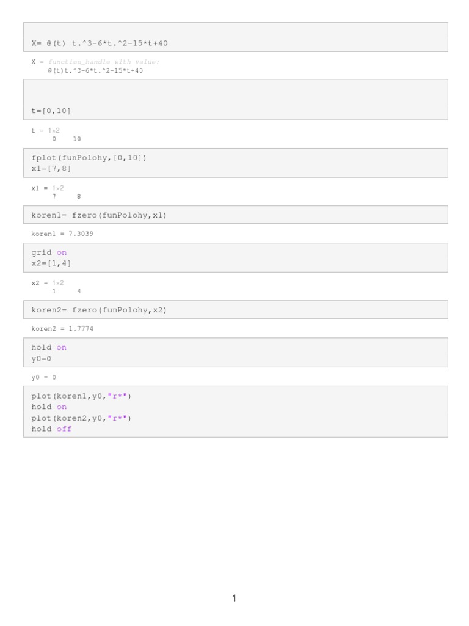Viewport: 469px width, 626px height.
Task: Click the 'x2 = 1×2' output line
Action: [48, 282]
